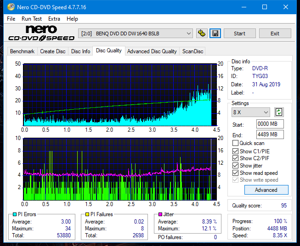Viewport: 300px width, 246px height.
Task: Toggle Show read speed checkbox
Action: tap(235, 173)
